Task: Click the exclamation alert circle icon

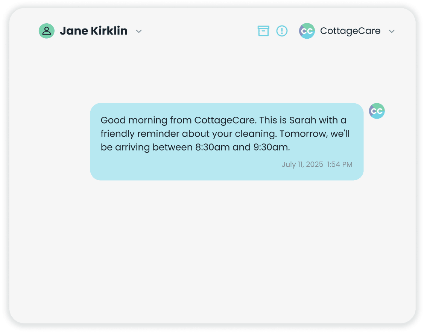Action: pos(282,31)
